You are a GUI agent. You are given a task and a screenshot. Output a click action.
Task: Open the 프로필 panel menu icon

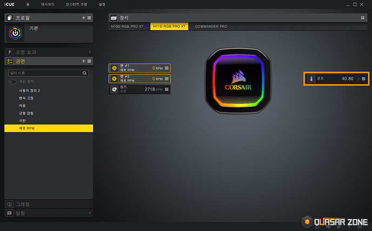(89, 18)
